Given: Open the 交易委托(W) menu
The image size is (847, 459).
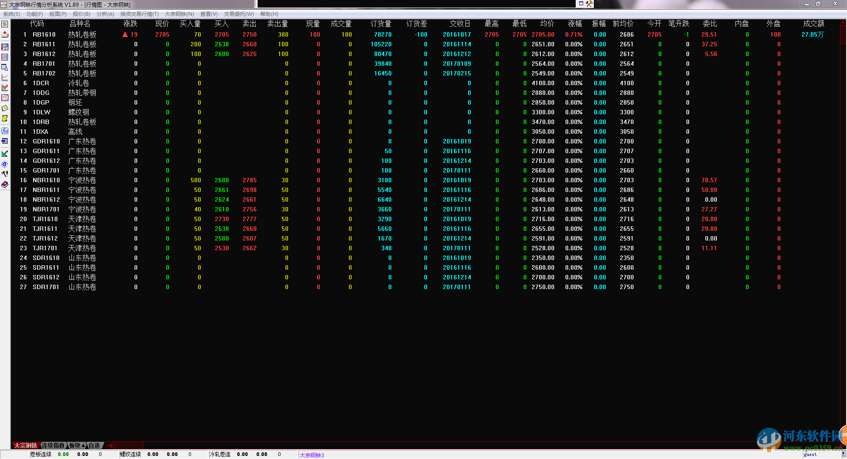Looking at the screenshot, I should click(239, 14).
